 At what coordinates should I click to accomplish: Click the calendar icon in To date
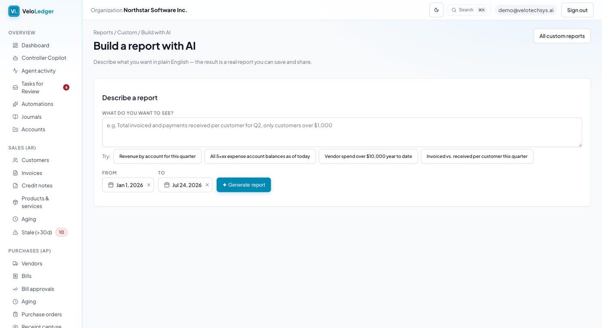[x=167, y=185]
